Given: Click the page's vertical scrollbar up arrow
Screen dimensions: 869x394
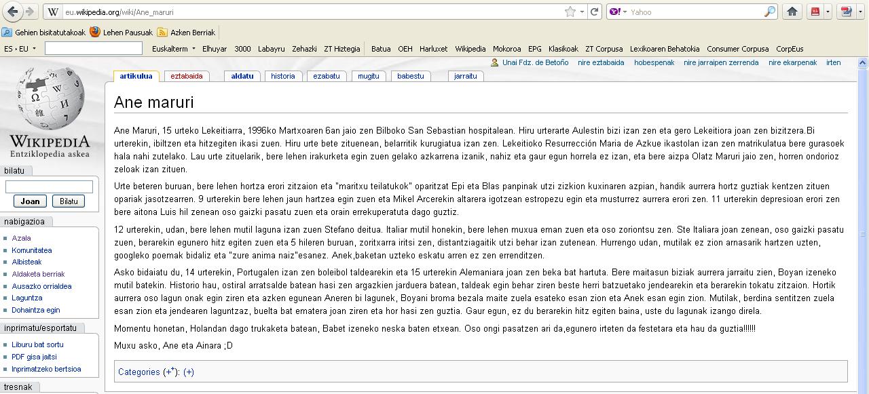Looking at the screenshot, I should [x=863, y=63].
